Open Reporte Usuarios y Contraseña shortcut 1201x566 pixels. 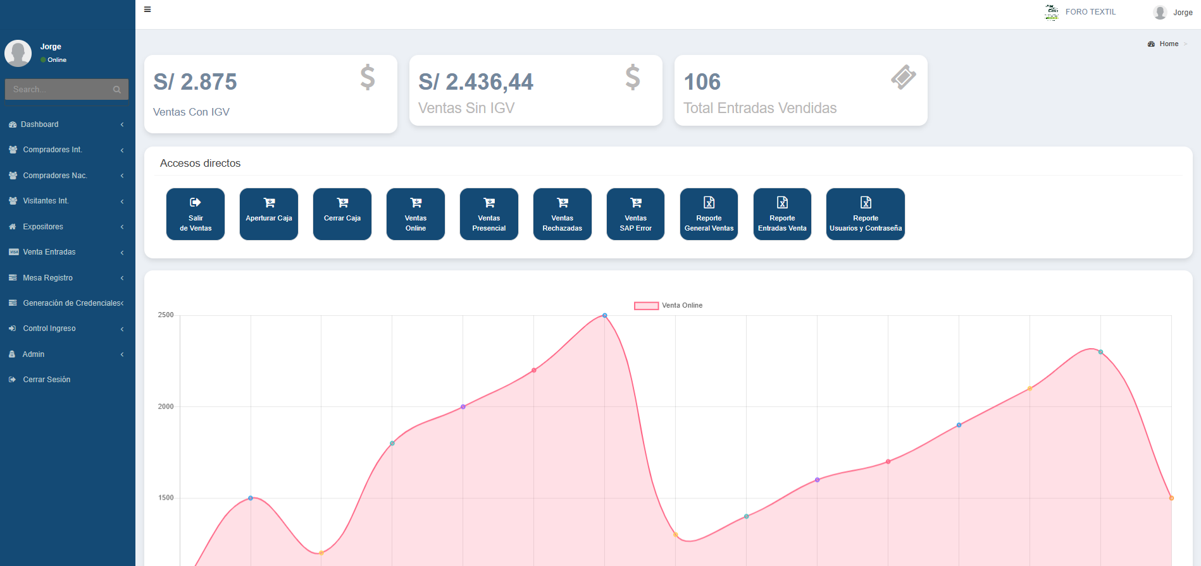tap(865, 214)
